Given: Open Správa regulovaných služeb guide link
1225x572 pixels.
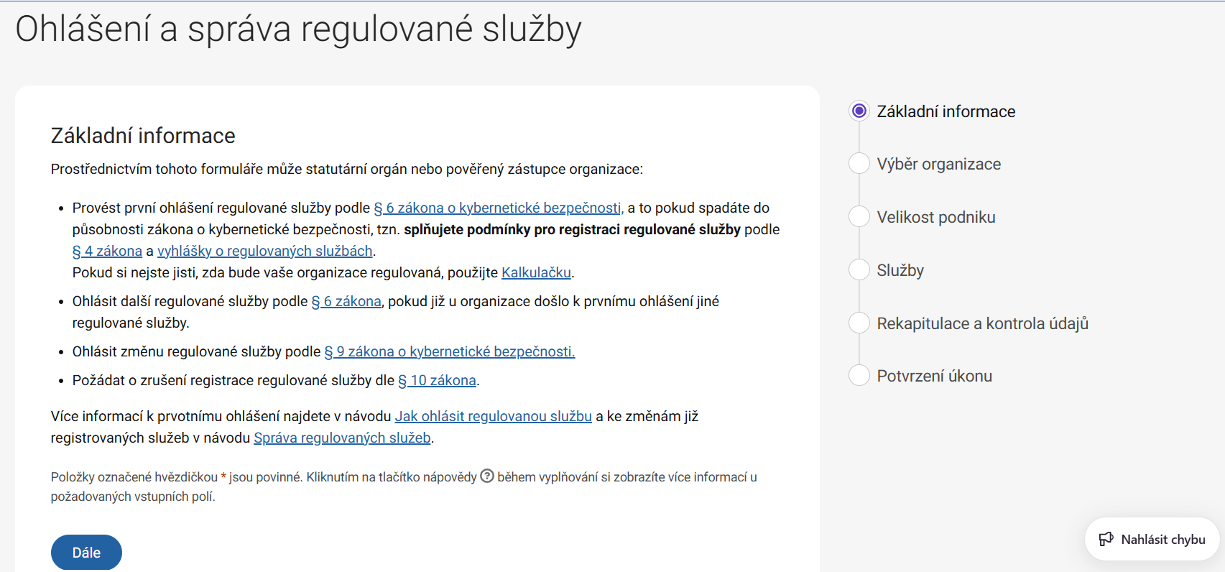Looking at the screenshot, I should (x=342, y=438).
